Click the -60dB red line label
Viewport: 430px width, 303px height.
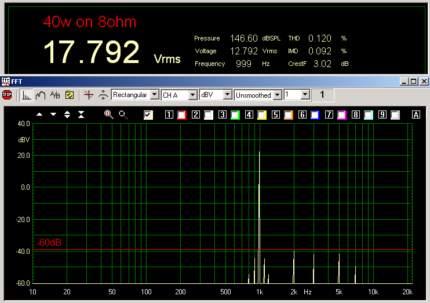(49, 242)
